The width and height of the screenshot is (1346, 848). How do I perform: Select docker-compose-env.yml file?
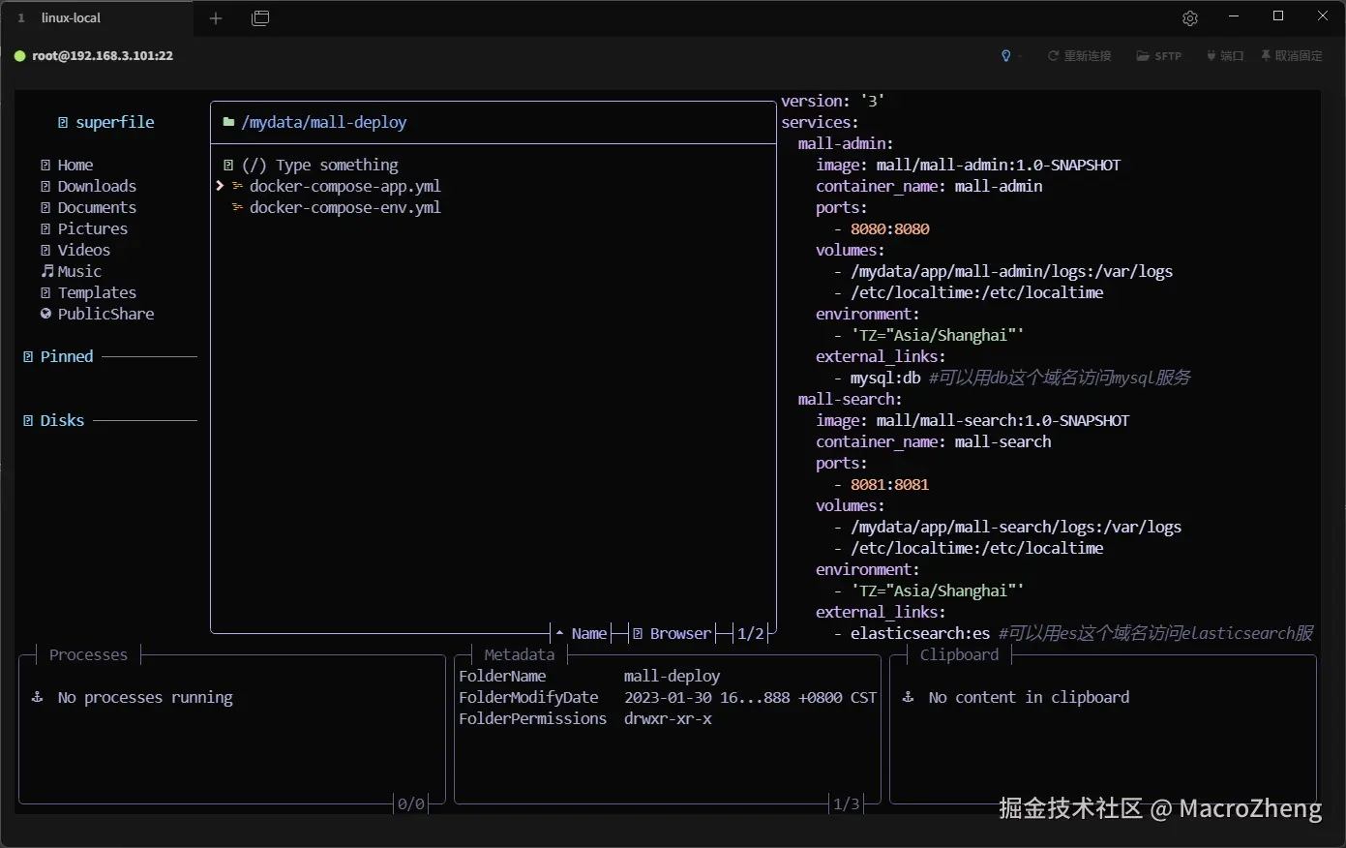pyautogui.click(x=344, y=207)
